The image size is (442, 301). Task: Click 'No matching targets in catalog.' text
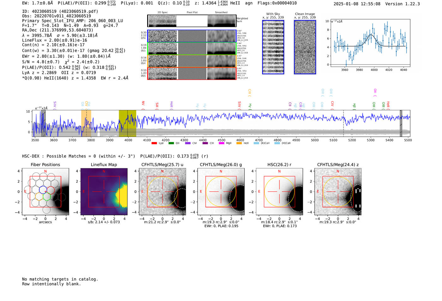(x=60, y=279)
